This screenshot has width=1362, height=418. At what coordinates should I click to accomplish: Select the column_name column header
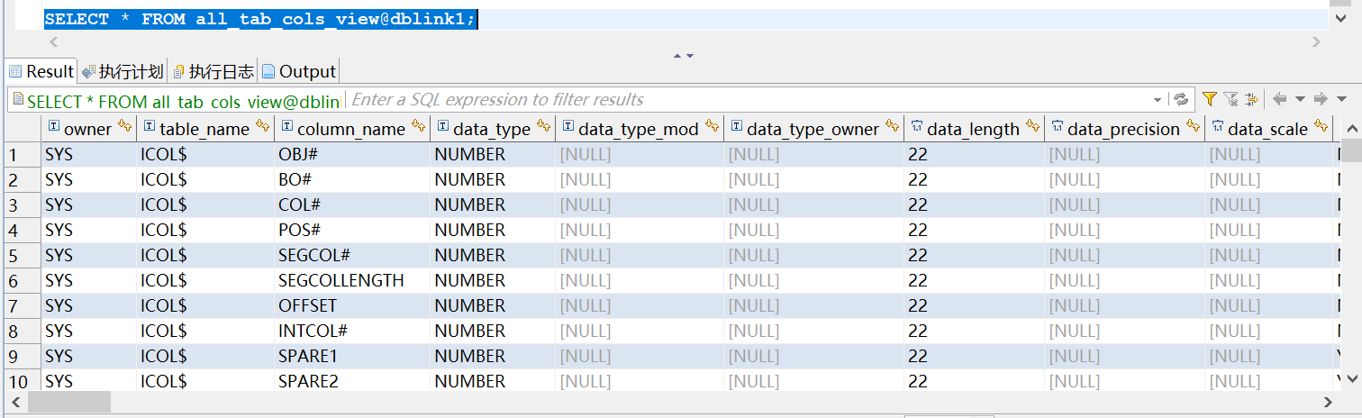pyautogui.click(x=350, y=129)
